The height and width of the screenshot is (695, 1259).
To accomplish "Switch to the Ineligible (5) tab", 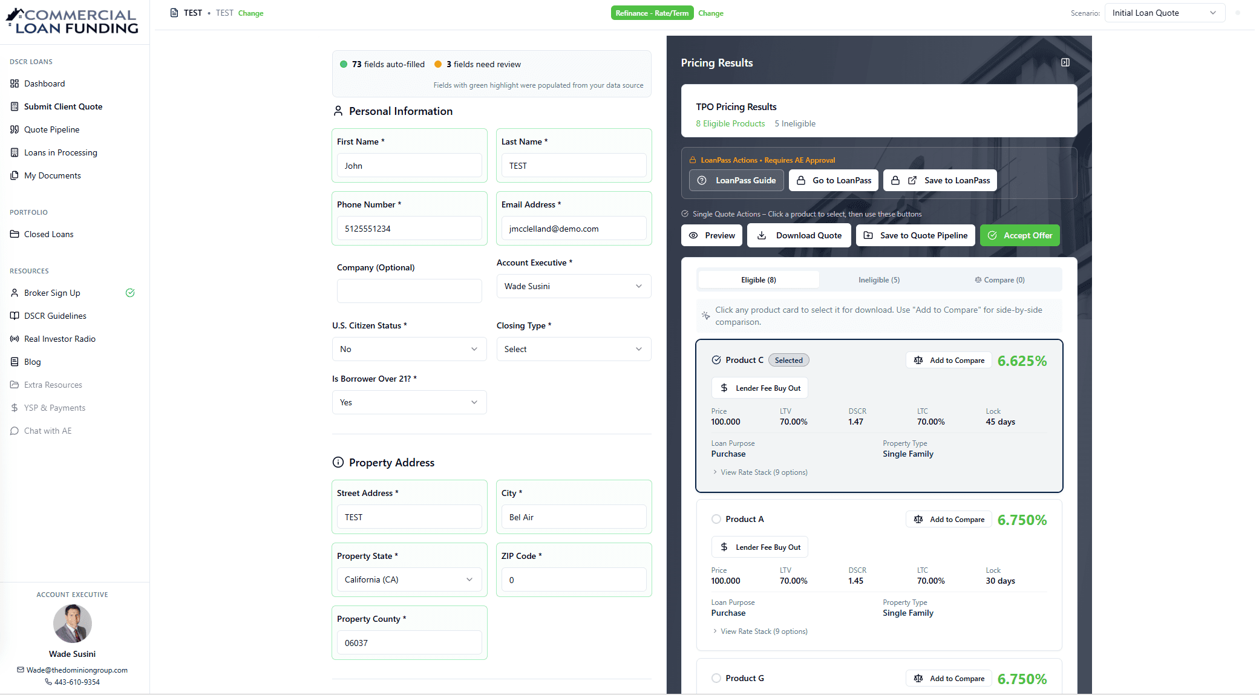I will pos(879,279).
